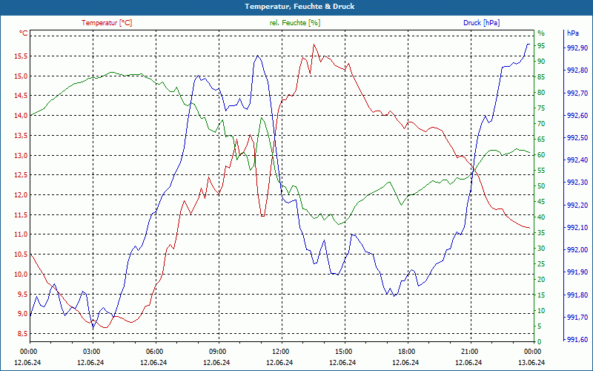The image size is (593, 371).
Task: Click the chart title 'Temperatur, Feuchte & Druck'
Action: click(299, 7)
